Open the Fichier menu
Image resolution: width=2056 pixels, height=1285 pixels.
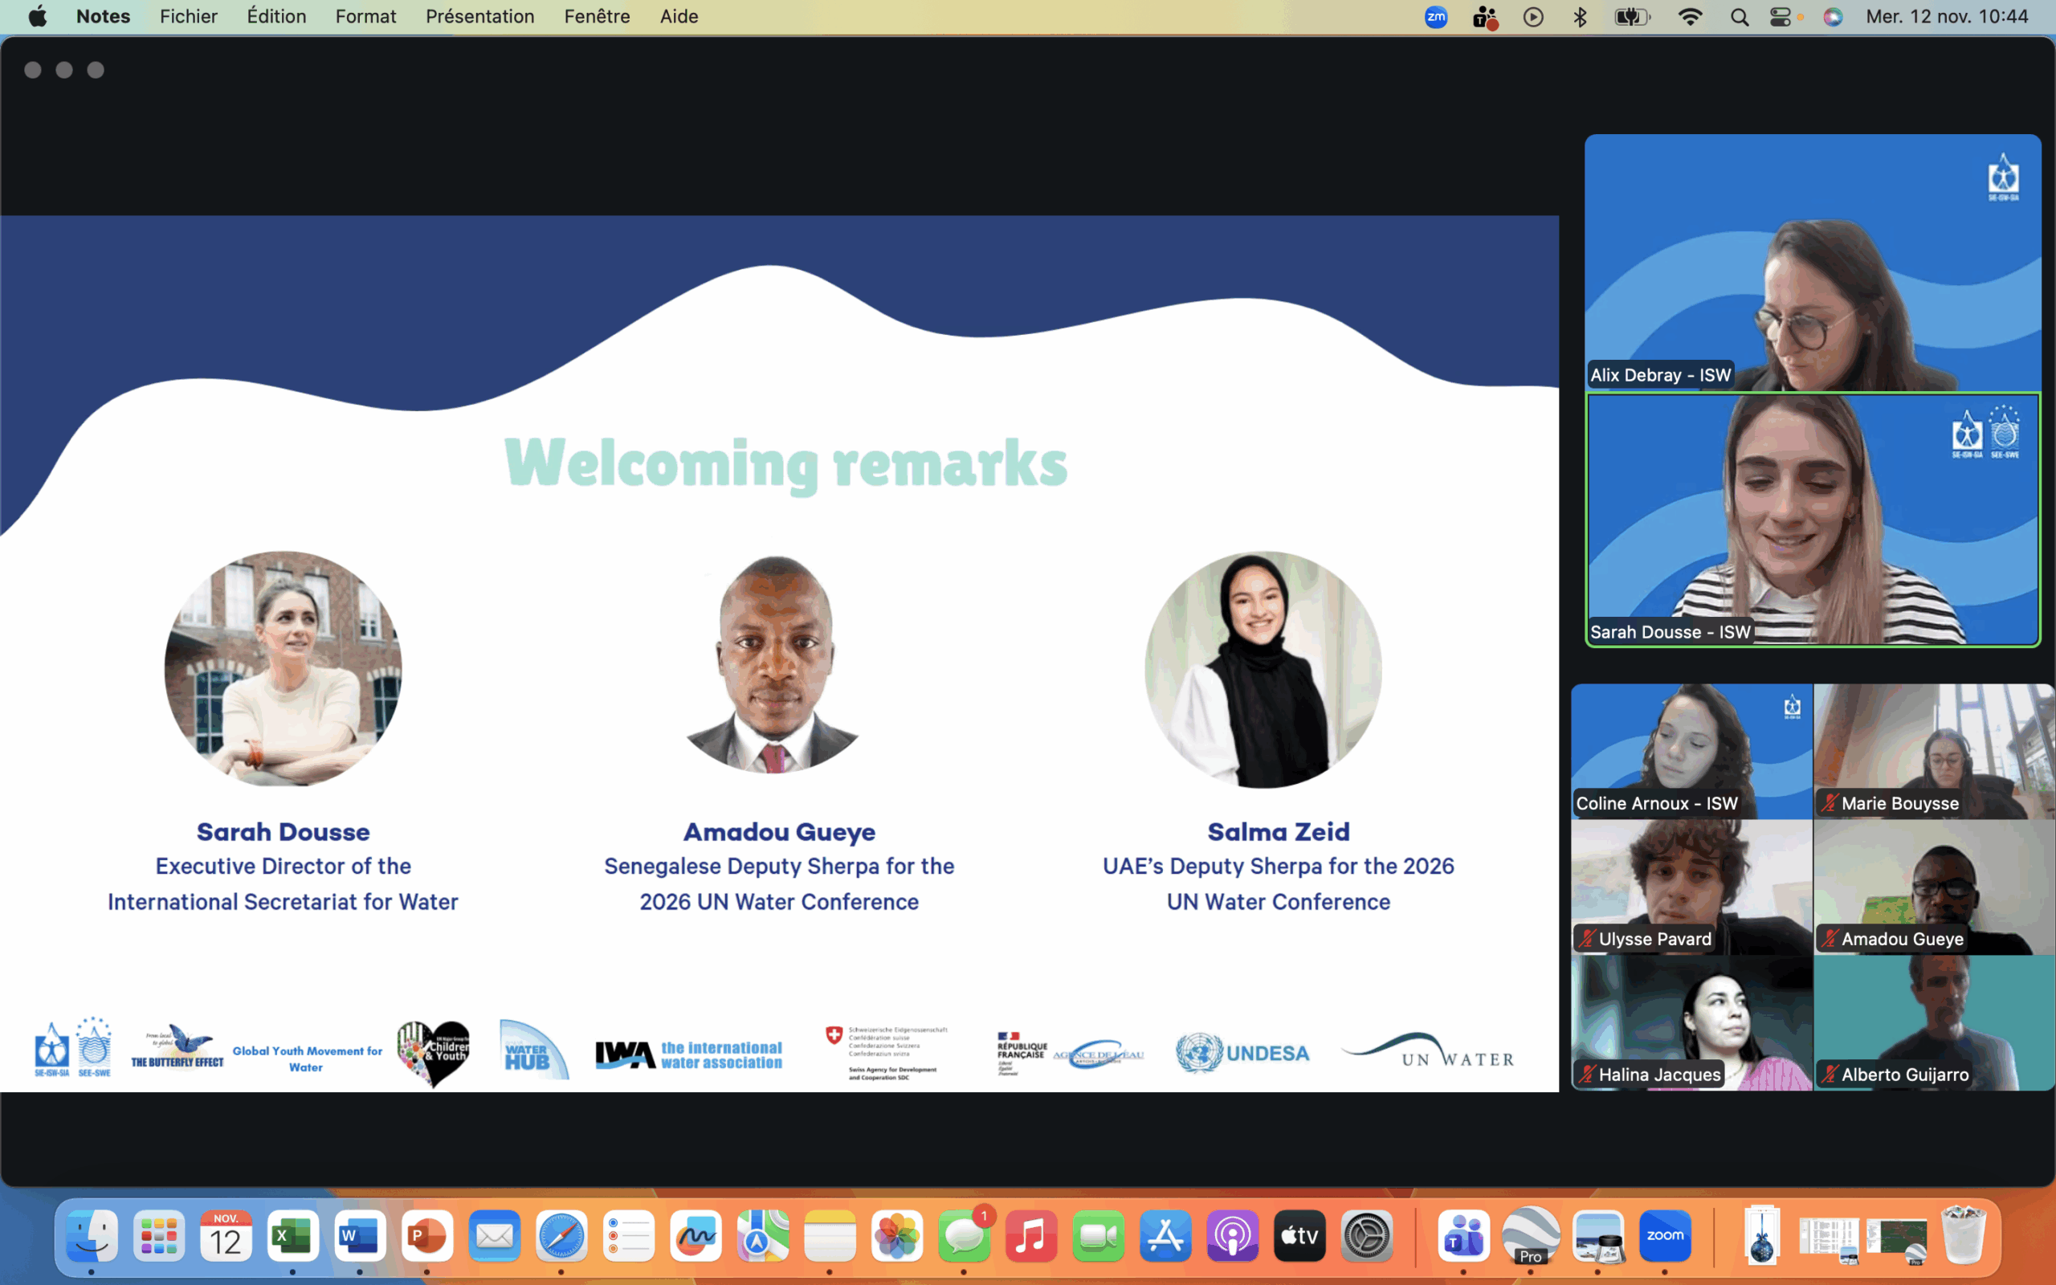click(x=189, y=17)
